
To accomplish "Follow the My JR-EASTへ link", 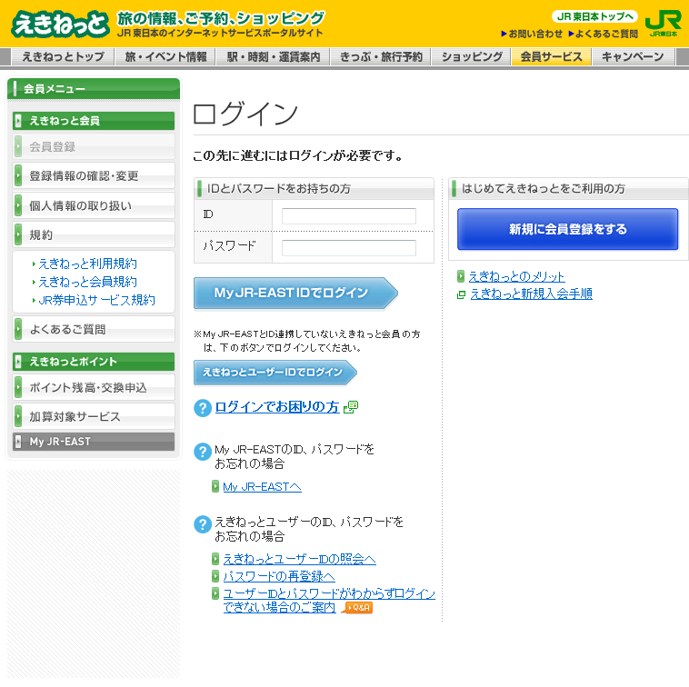I will [x=262, y=487].
